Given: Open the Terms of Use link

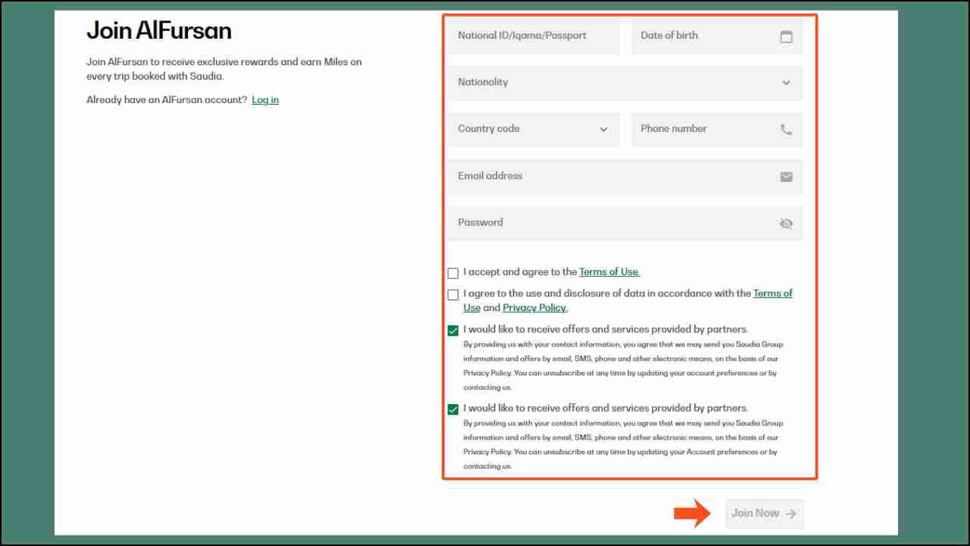Looking at the screenshot, I should pyautogui.click(x=609, y=271).
